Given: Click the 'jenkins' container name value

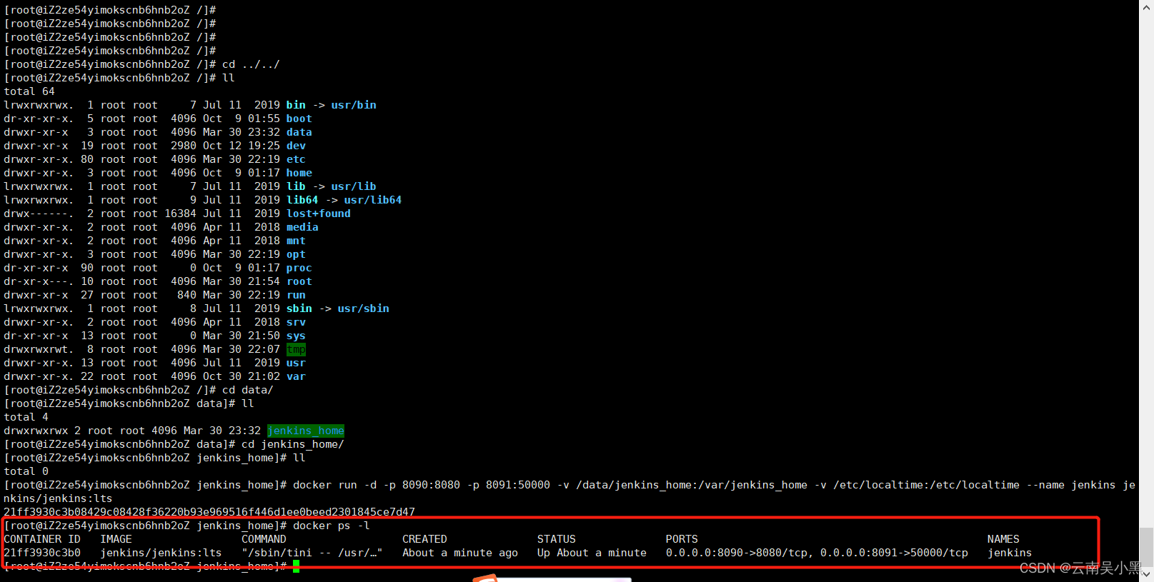Looking at the screenshot, I should point(1010,553).
